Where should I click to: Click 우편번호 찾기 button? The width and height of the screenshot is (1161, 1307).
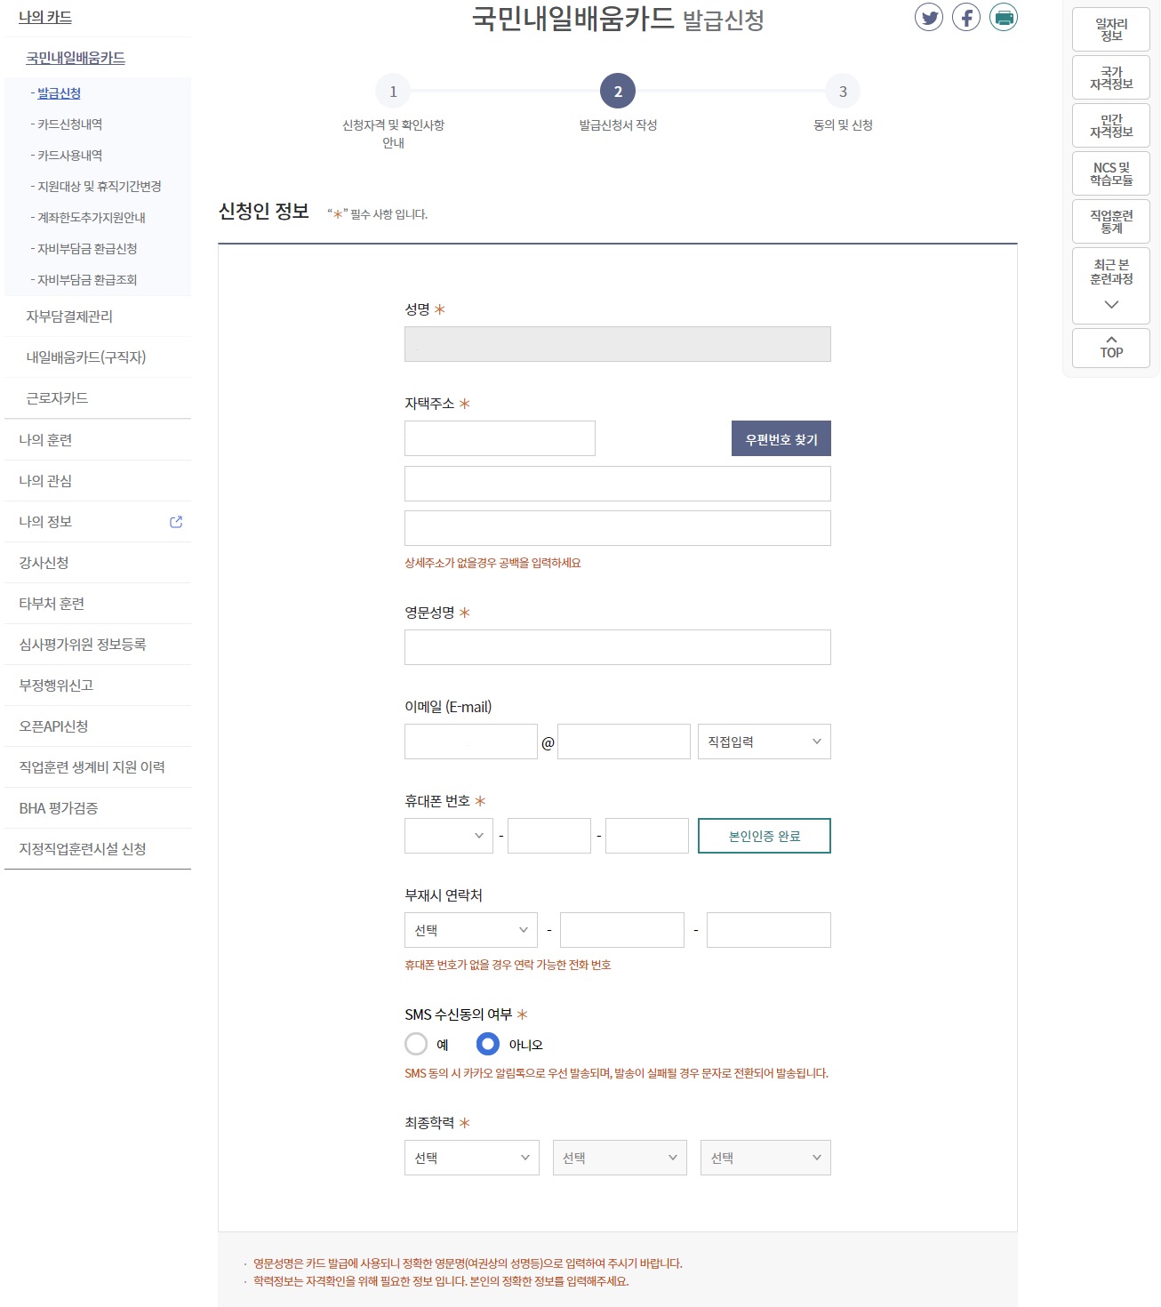coord(781,438)
